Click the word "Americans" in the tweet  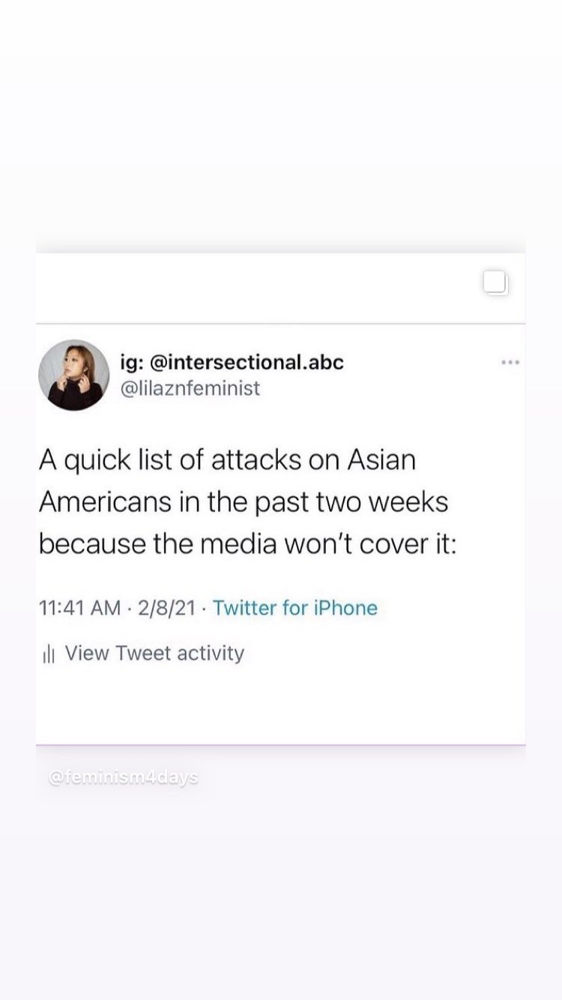point(105,502)
